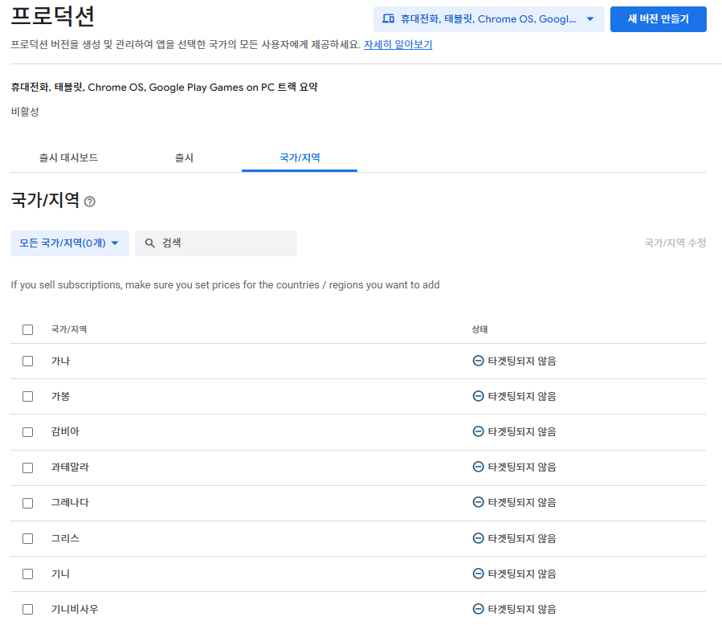Open the 휴대전화, 태블릿, Chrome OS form-factor dropdown

(x=488, y=19)
